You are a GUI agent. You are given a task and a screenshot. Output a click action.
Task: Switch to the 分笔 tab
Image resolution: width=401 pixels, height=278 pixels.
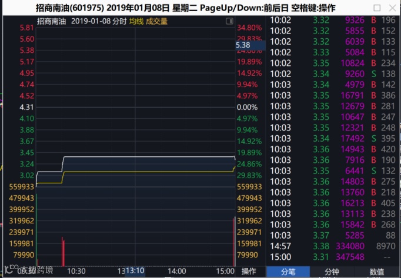coord(288,272)
